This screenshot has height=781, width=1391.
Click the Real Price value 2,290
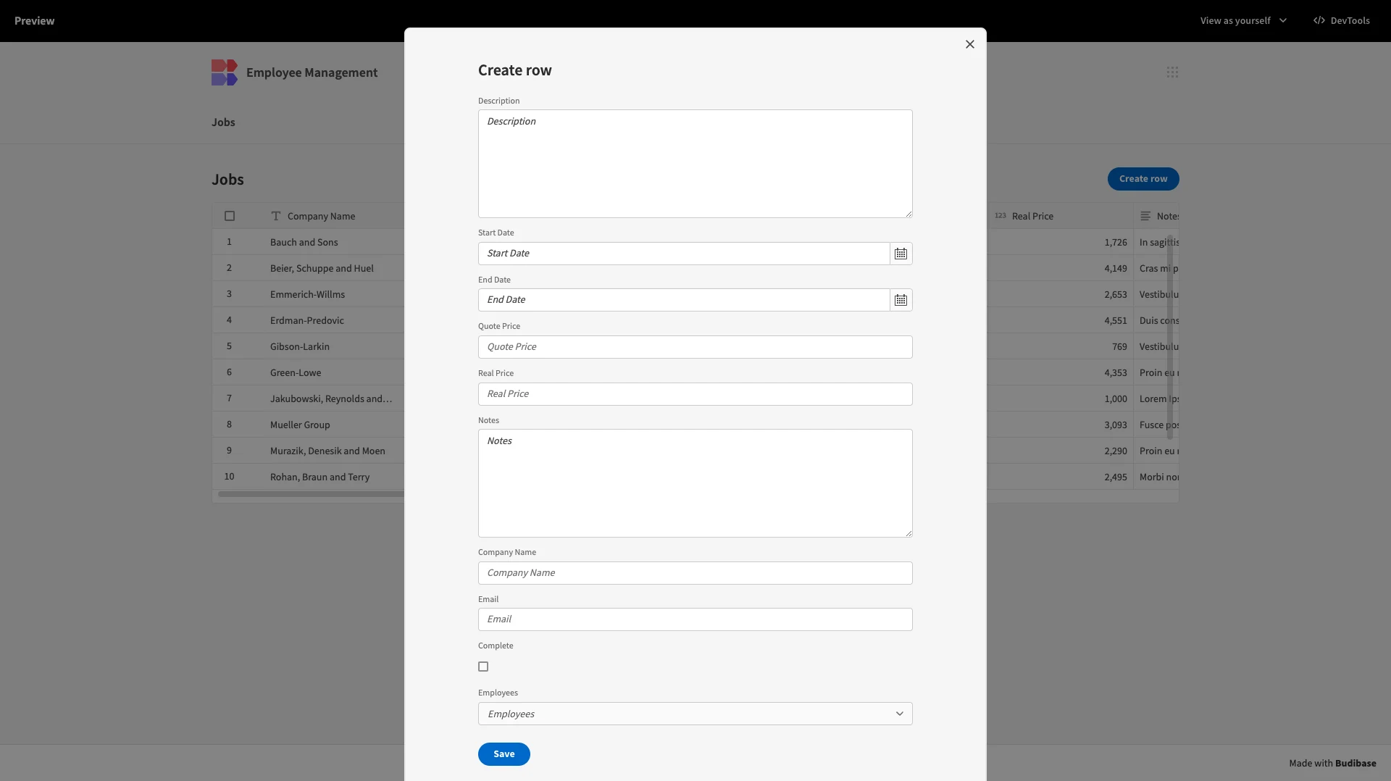pos(1116,451)
